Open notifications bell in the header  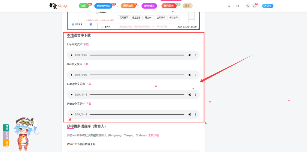[254, 6]
